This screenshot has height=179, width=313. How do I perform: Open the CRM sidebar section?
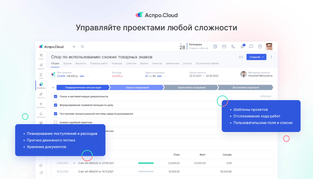tap(41, 76)
